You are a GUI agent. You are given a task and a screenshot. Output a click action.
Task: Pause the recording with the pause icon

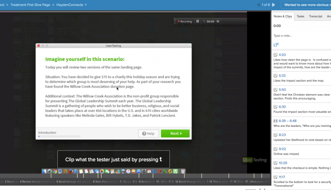(x=198, y=21)
